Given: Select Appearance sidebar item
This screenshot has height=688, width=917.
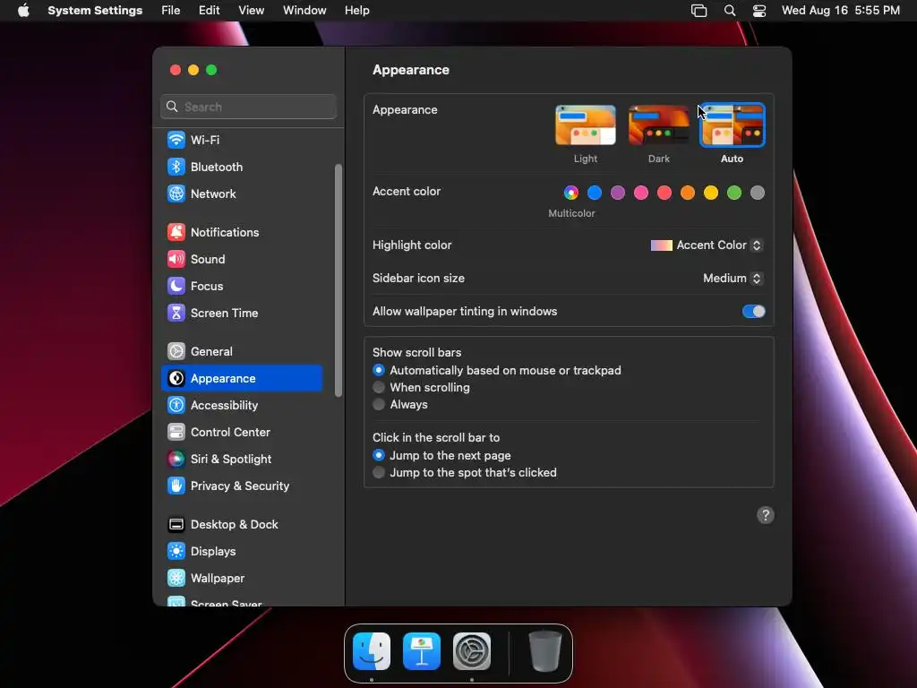Looking at the screenshot, I should (241, 379).
